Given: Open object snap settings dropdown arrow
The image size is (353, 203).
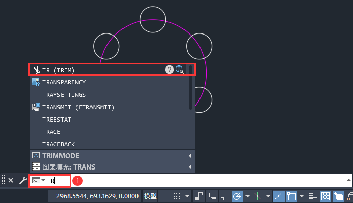Looking at the screenshot, I should click(302, 196).
